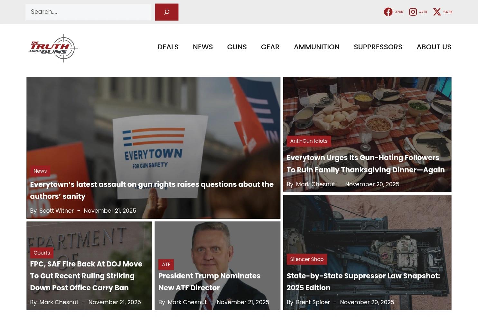Open the Instagram social icon
Screen dimensions: 478x319
coord(413,12)
